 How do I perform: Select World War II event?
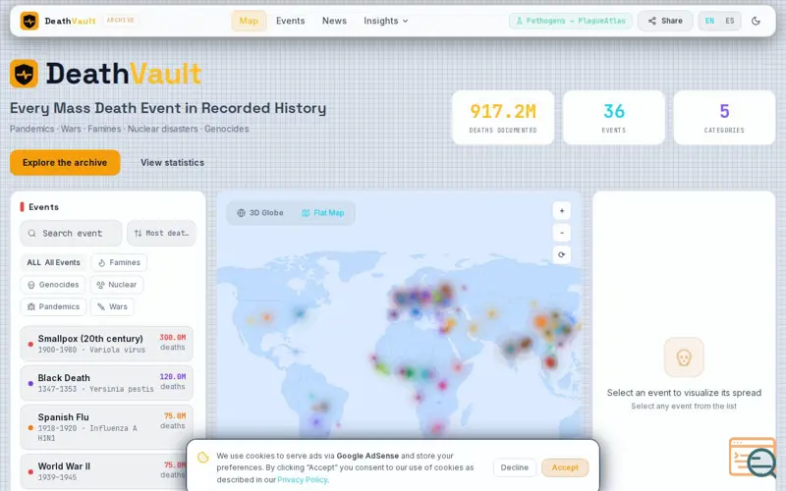pyautogui.click(x=107, y=471)
